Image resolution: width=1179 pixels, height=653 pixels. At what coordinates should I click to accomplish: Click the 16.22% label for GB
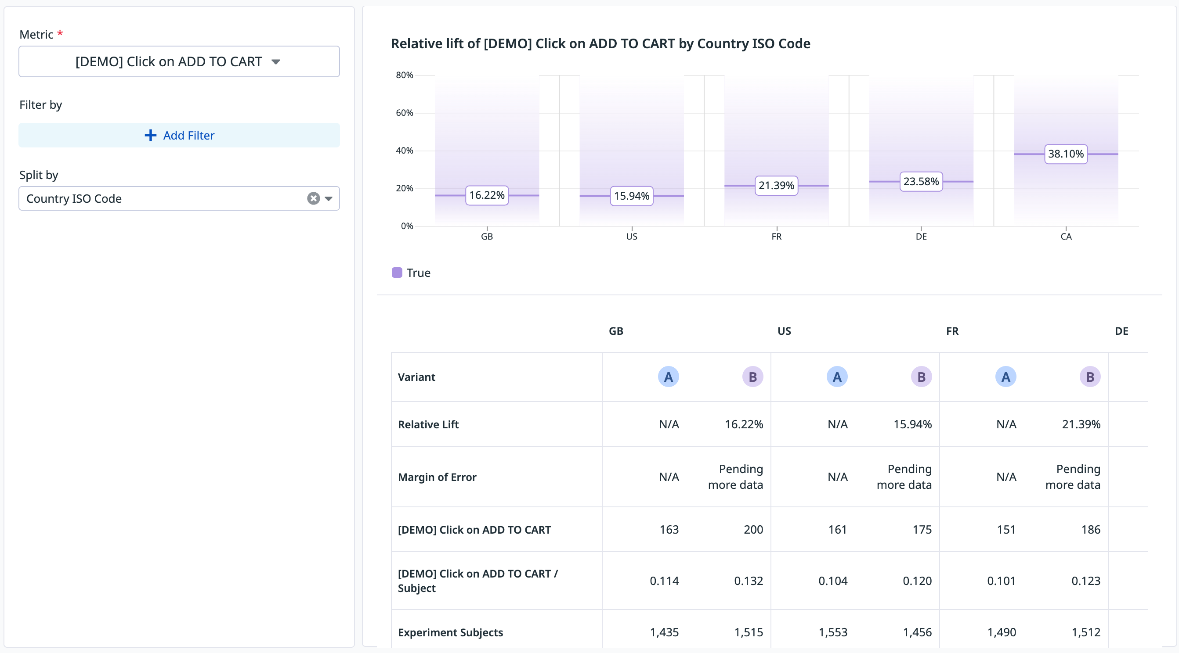(487, 196)
